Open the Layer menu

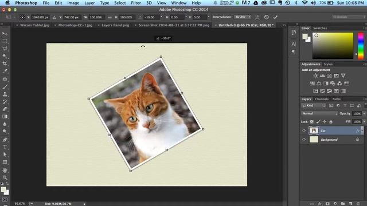pyautogui.click(x=89, y=3)
